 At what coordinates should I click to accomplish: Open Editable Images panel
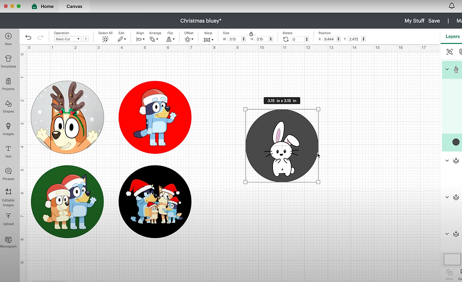pyautogui.click(x=8, y=198)
